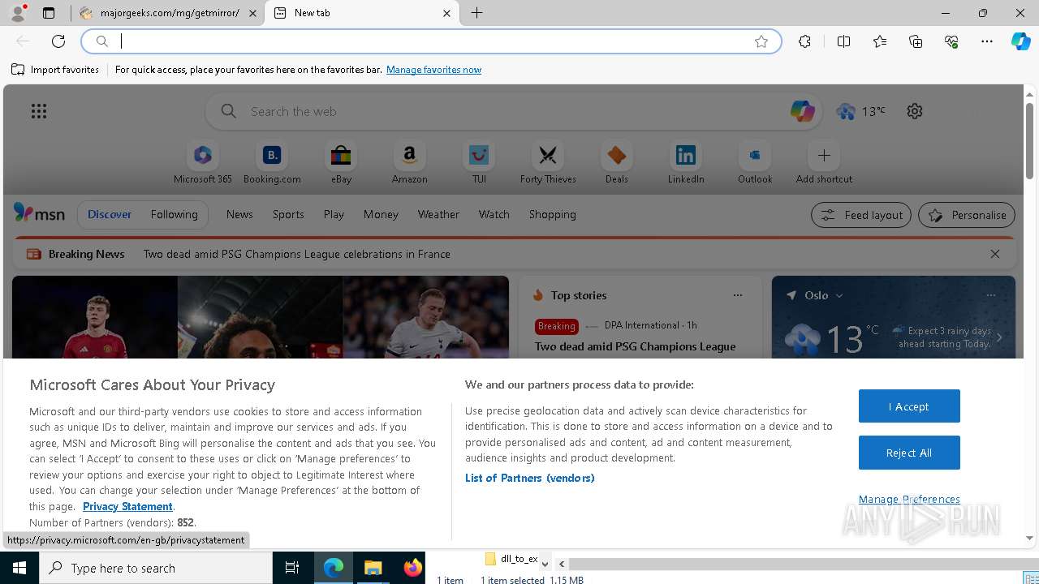Screen dimensions: 1039x584
Task: Click Import favorites button
Action: tap(55, 70)
